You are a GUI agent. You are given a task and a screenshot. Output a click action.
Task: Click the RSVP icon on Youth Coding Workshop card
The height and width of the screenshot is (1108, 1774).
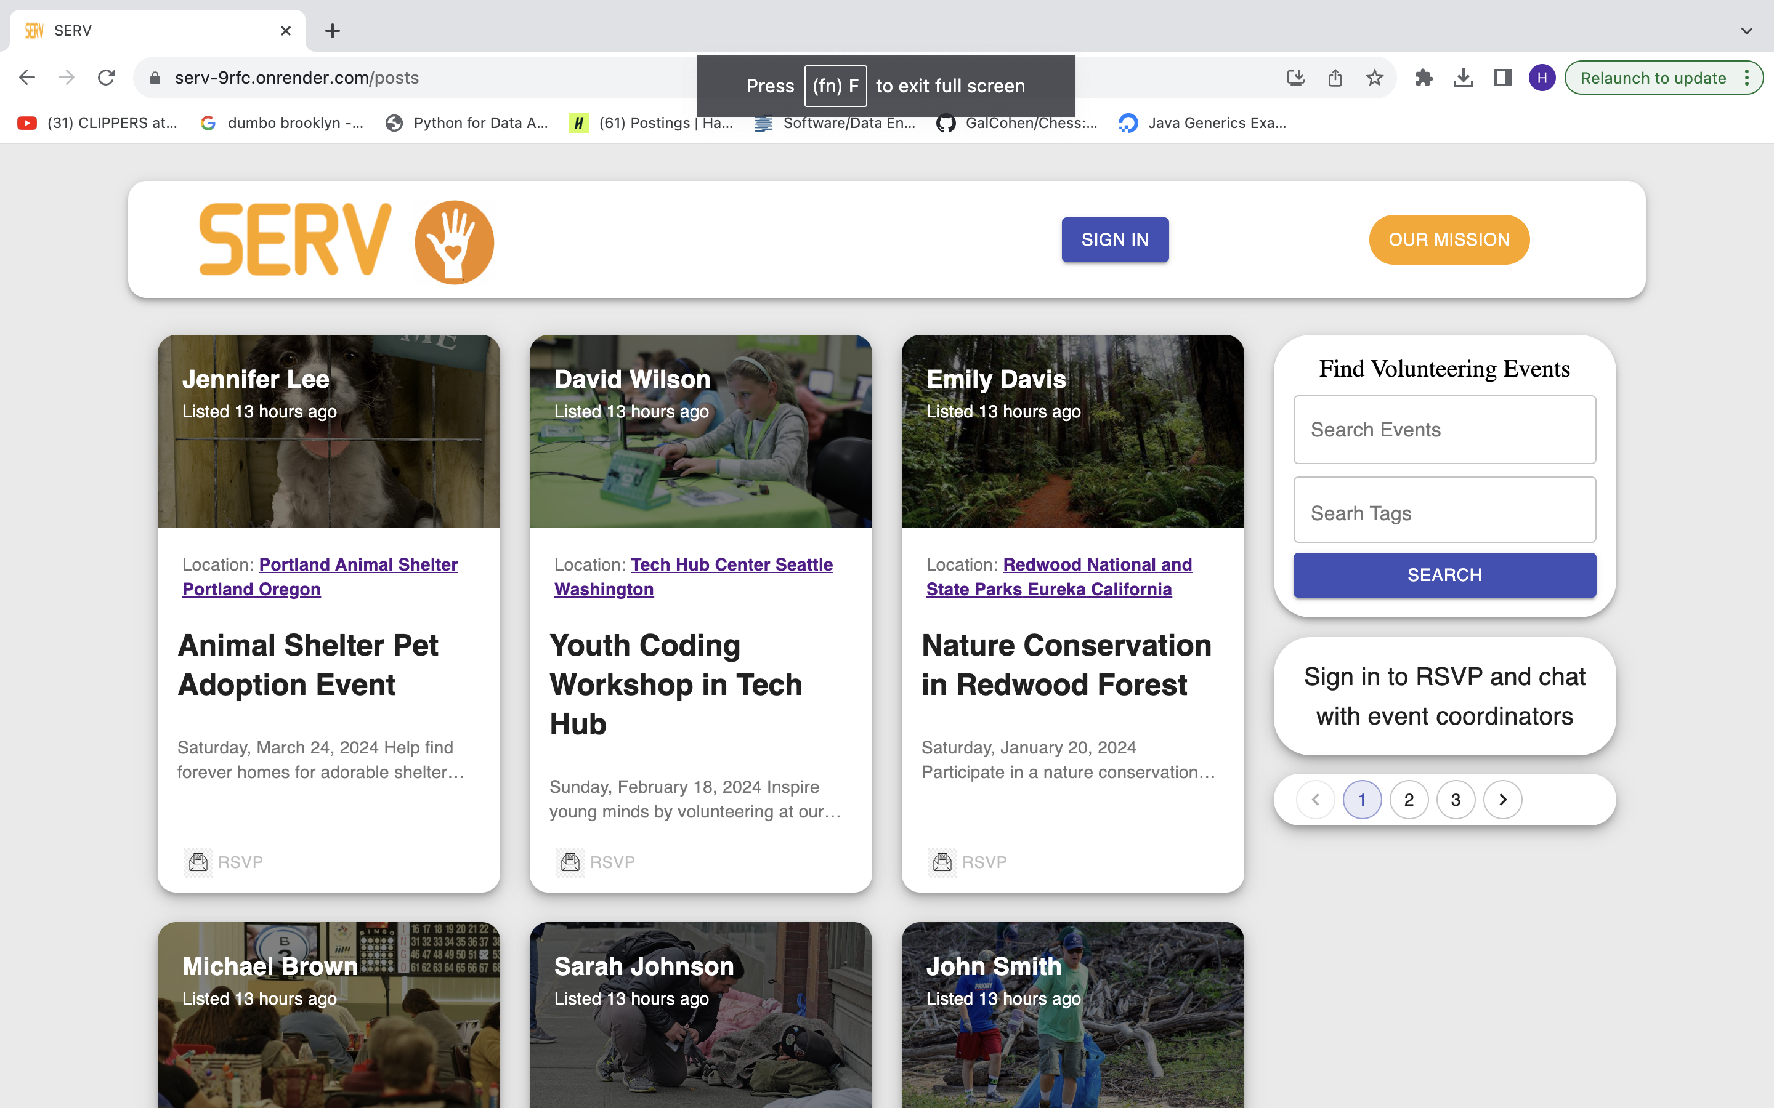(x=570, y=862)
